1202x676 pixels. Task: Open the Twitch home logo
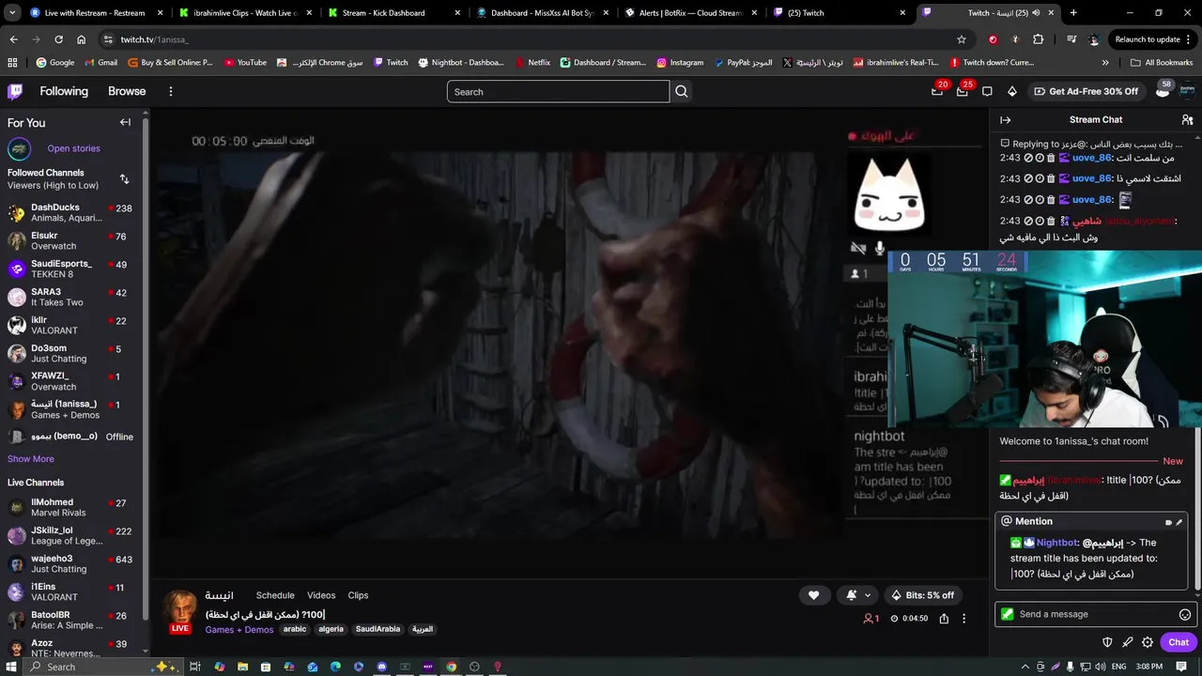coord(15,91)
